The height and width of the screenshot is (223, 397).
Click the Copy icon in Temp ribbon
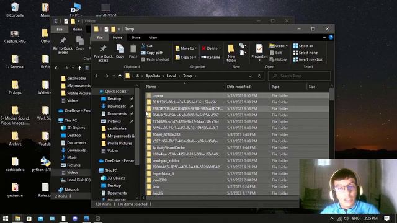pyautogui.click(x=120, y=51)
